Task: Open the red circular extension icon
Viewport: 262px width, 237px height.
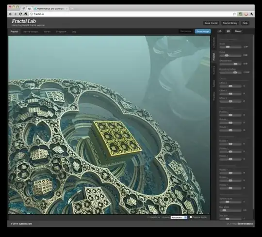Action: coord(246,14)
